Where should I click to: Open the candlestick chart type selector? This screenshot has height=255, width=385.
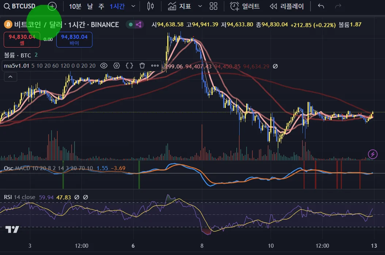pos(150,6)
